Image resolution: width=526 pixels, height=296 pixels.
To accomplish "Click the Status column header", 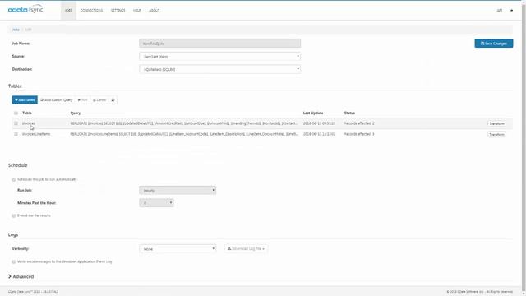I will pos(349,113).
